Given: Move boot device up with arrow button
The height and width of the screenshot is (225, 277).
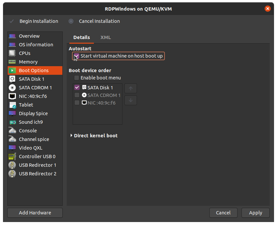Looking at the screenshot, I should (x=131, y=89).
